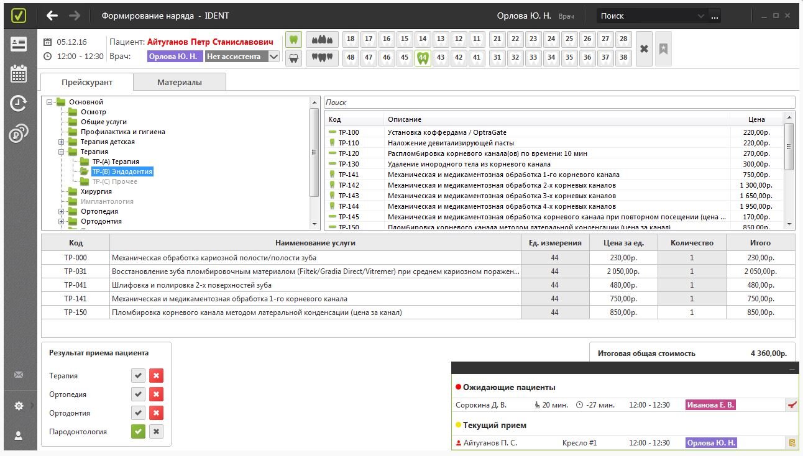Expand the Ортодонтия tree node

pos(61,221)
